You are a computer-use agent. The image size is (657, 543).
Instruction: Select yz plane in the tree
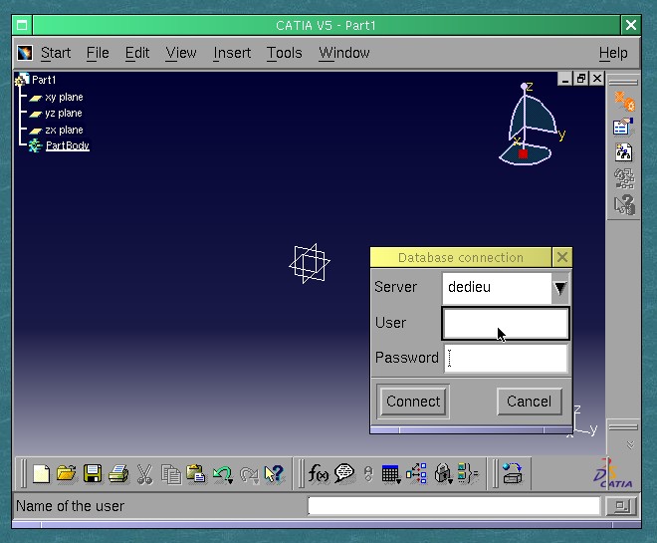(x=64, y=114)
